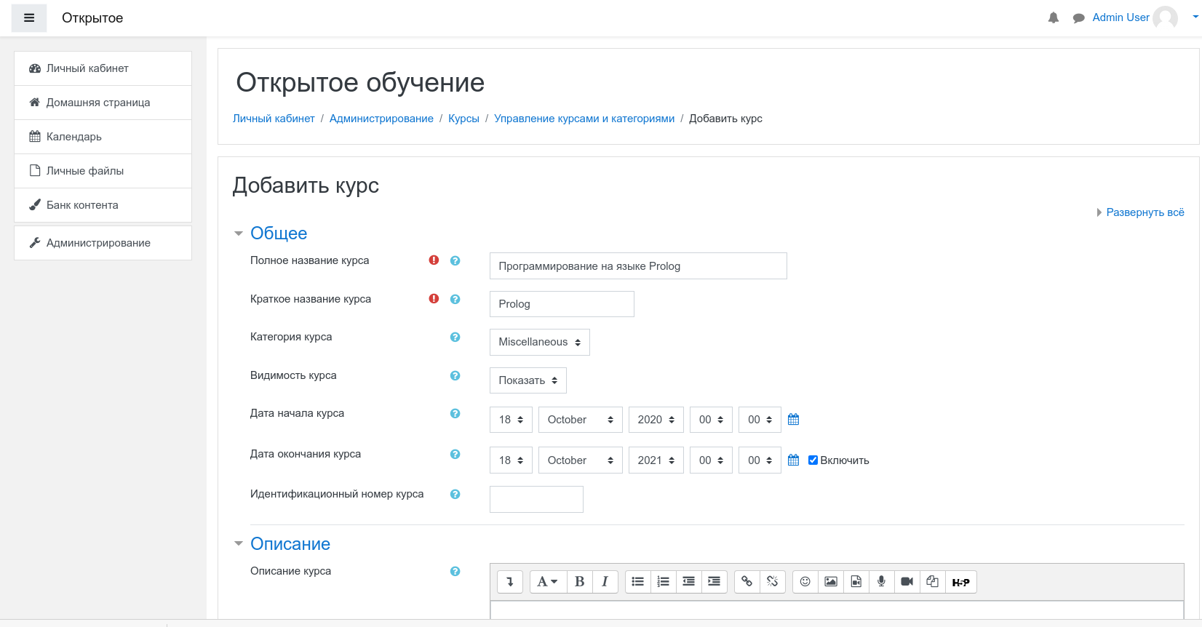This screenshot has width=1202, height=627.
Task: Click the microphone record audio icon
Action: [881, 582]
